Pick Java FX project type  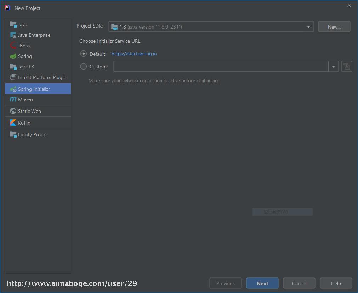click(x=38, y=67)
